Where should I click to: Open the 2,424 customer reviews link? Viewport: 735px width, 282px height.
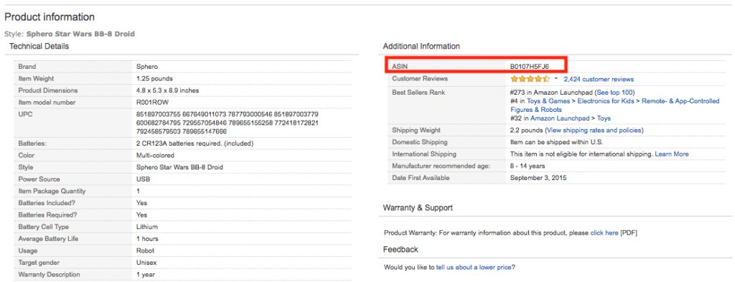tap(599, 79)
